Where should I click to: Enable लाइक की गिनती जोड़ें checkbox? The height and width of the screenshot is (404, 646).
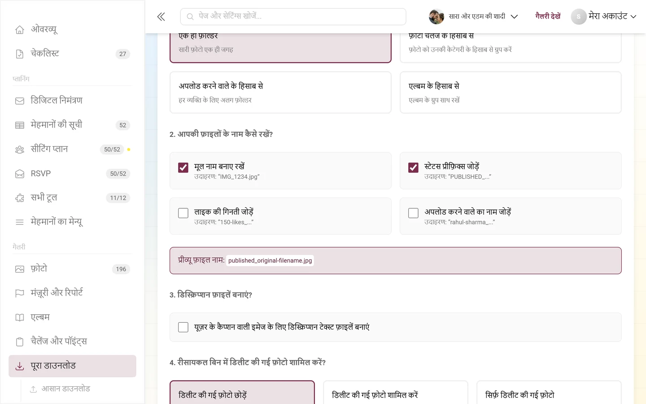point(183,213)
